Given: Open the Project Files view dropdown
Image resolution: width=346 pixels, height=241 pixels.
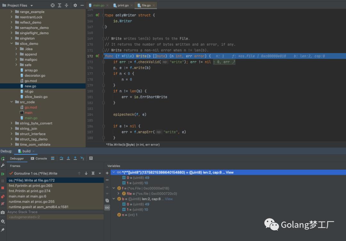Looking at the screenshot, I should click(31, 5).
